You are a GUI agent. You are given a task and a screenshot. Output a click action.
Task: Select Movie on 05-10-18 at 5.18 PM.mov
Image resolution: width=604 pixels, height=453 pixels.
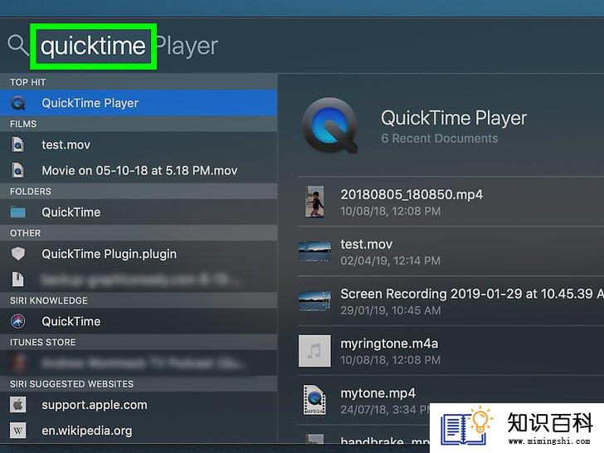(139, 170)
